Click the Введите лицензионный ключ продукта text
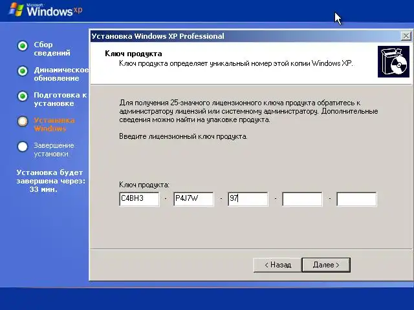This screenshot has width=414, height=310. pyautogui.click(x=183, y=136)
